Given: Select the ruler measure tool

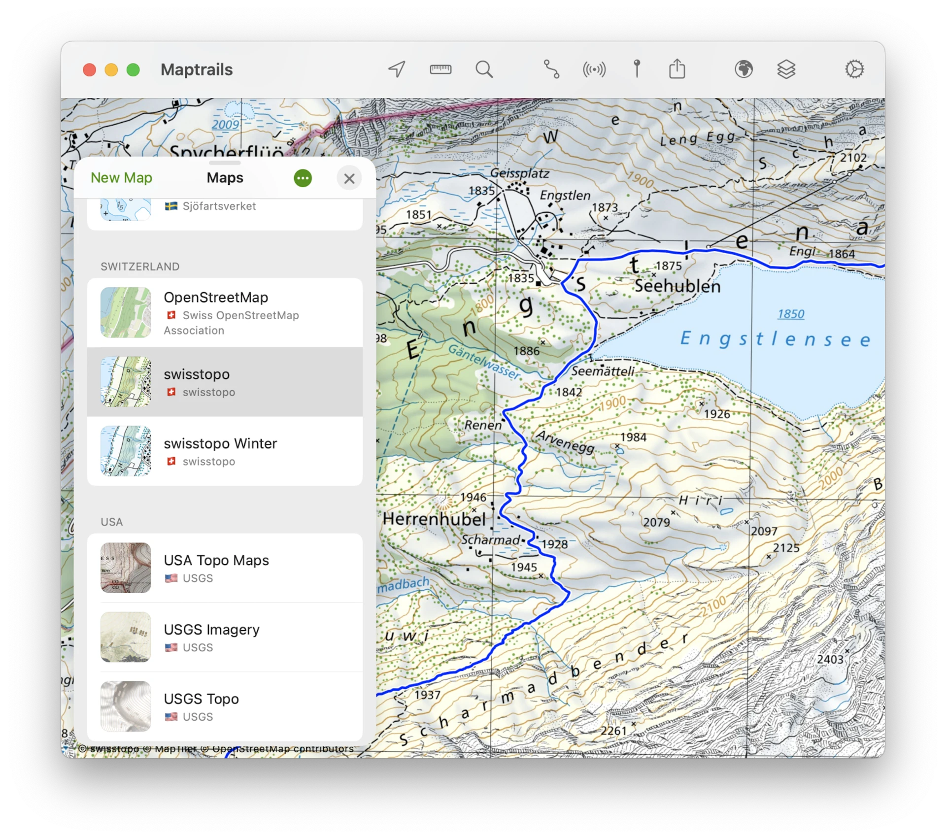Looking at the screenshot, I should [x=440, y=69].
